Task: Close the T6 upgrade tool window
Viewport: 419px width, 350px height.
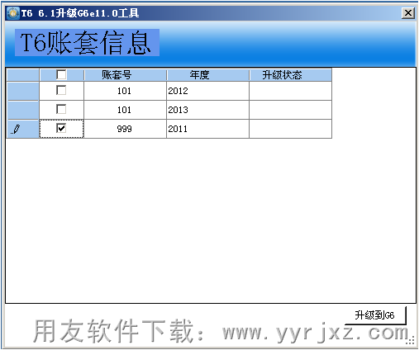Action: [x=408, y=13]
